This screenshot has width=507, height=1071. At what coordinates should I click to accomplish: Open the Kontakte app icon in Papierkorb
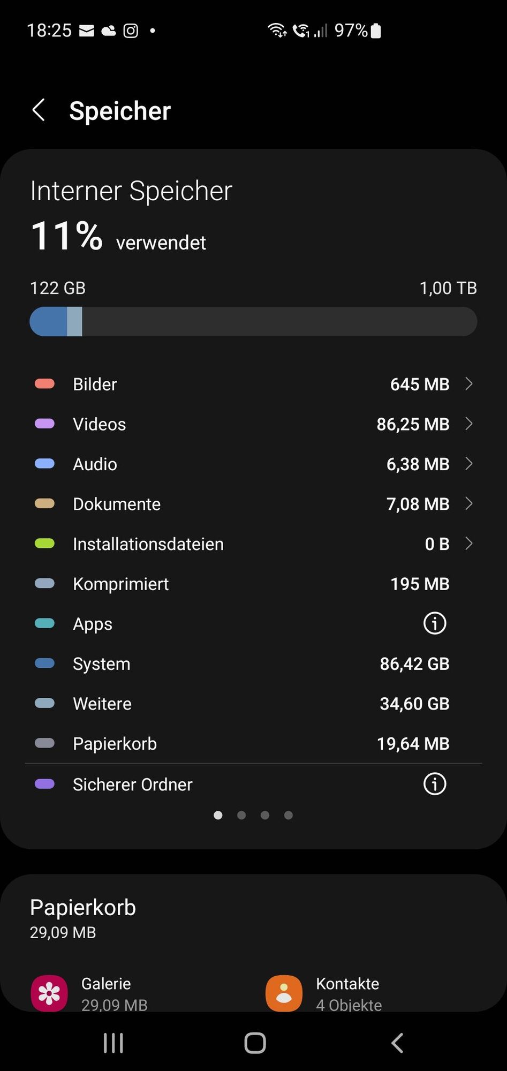pos(283,992)
